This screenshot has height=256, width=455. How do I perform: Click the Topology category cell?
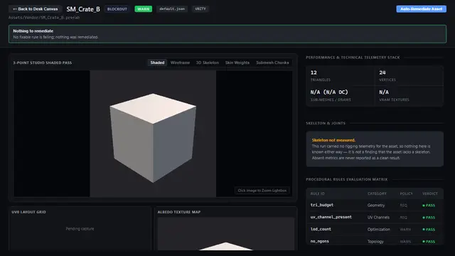tap(375, 242)
